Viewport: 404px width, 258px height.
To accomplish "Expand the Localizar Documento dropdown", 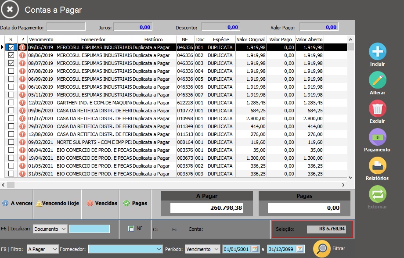I will [64, 229].
